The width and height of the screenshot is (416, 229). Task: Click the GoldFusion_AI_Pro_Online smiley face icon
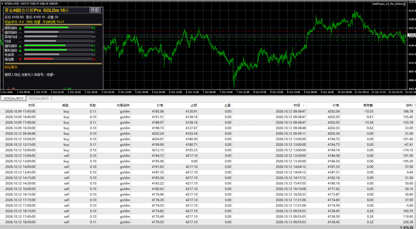click(x=404, y=4)
